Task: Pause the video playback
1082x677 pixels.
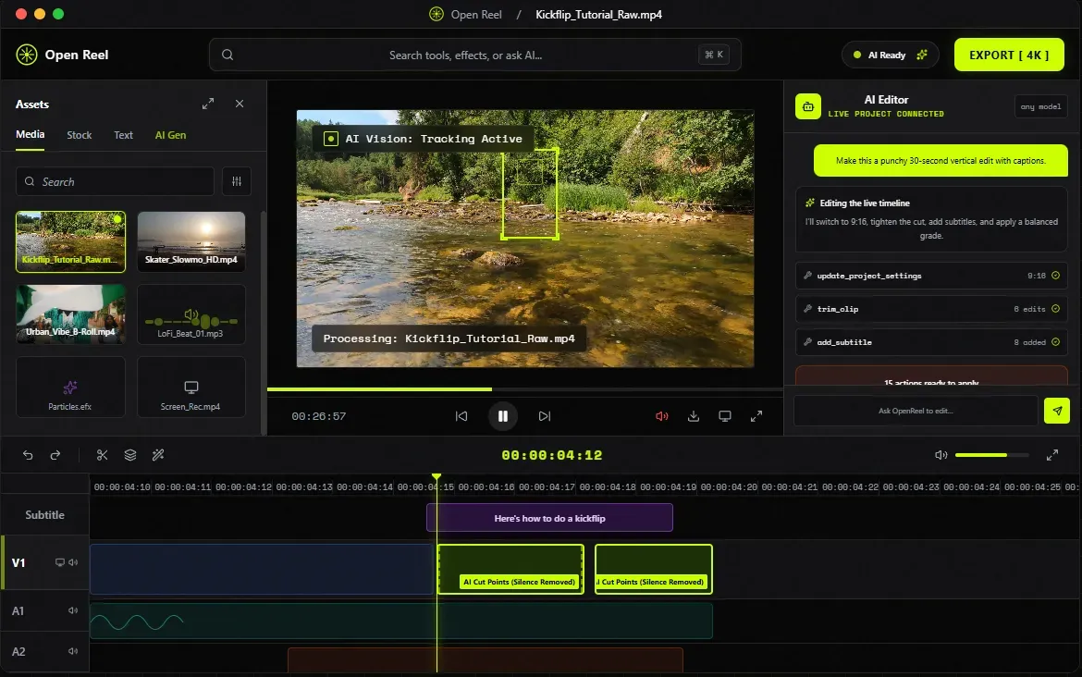Action: (503, 416)
